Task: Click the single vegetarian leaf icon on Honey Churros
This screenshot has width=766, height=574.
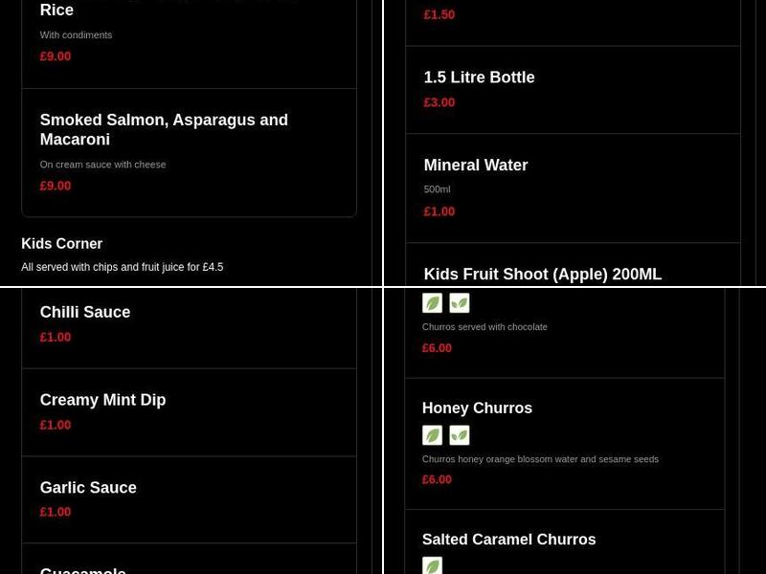Action: click(433, 435)
